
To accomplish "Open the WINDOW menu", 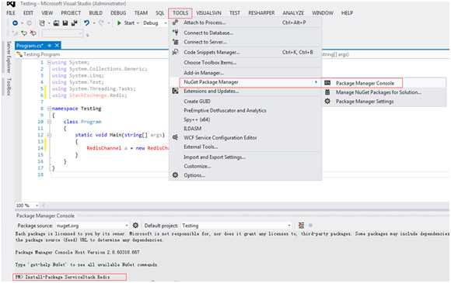I will [323, 13].
